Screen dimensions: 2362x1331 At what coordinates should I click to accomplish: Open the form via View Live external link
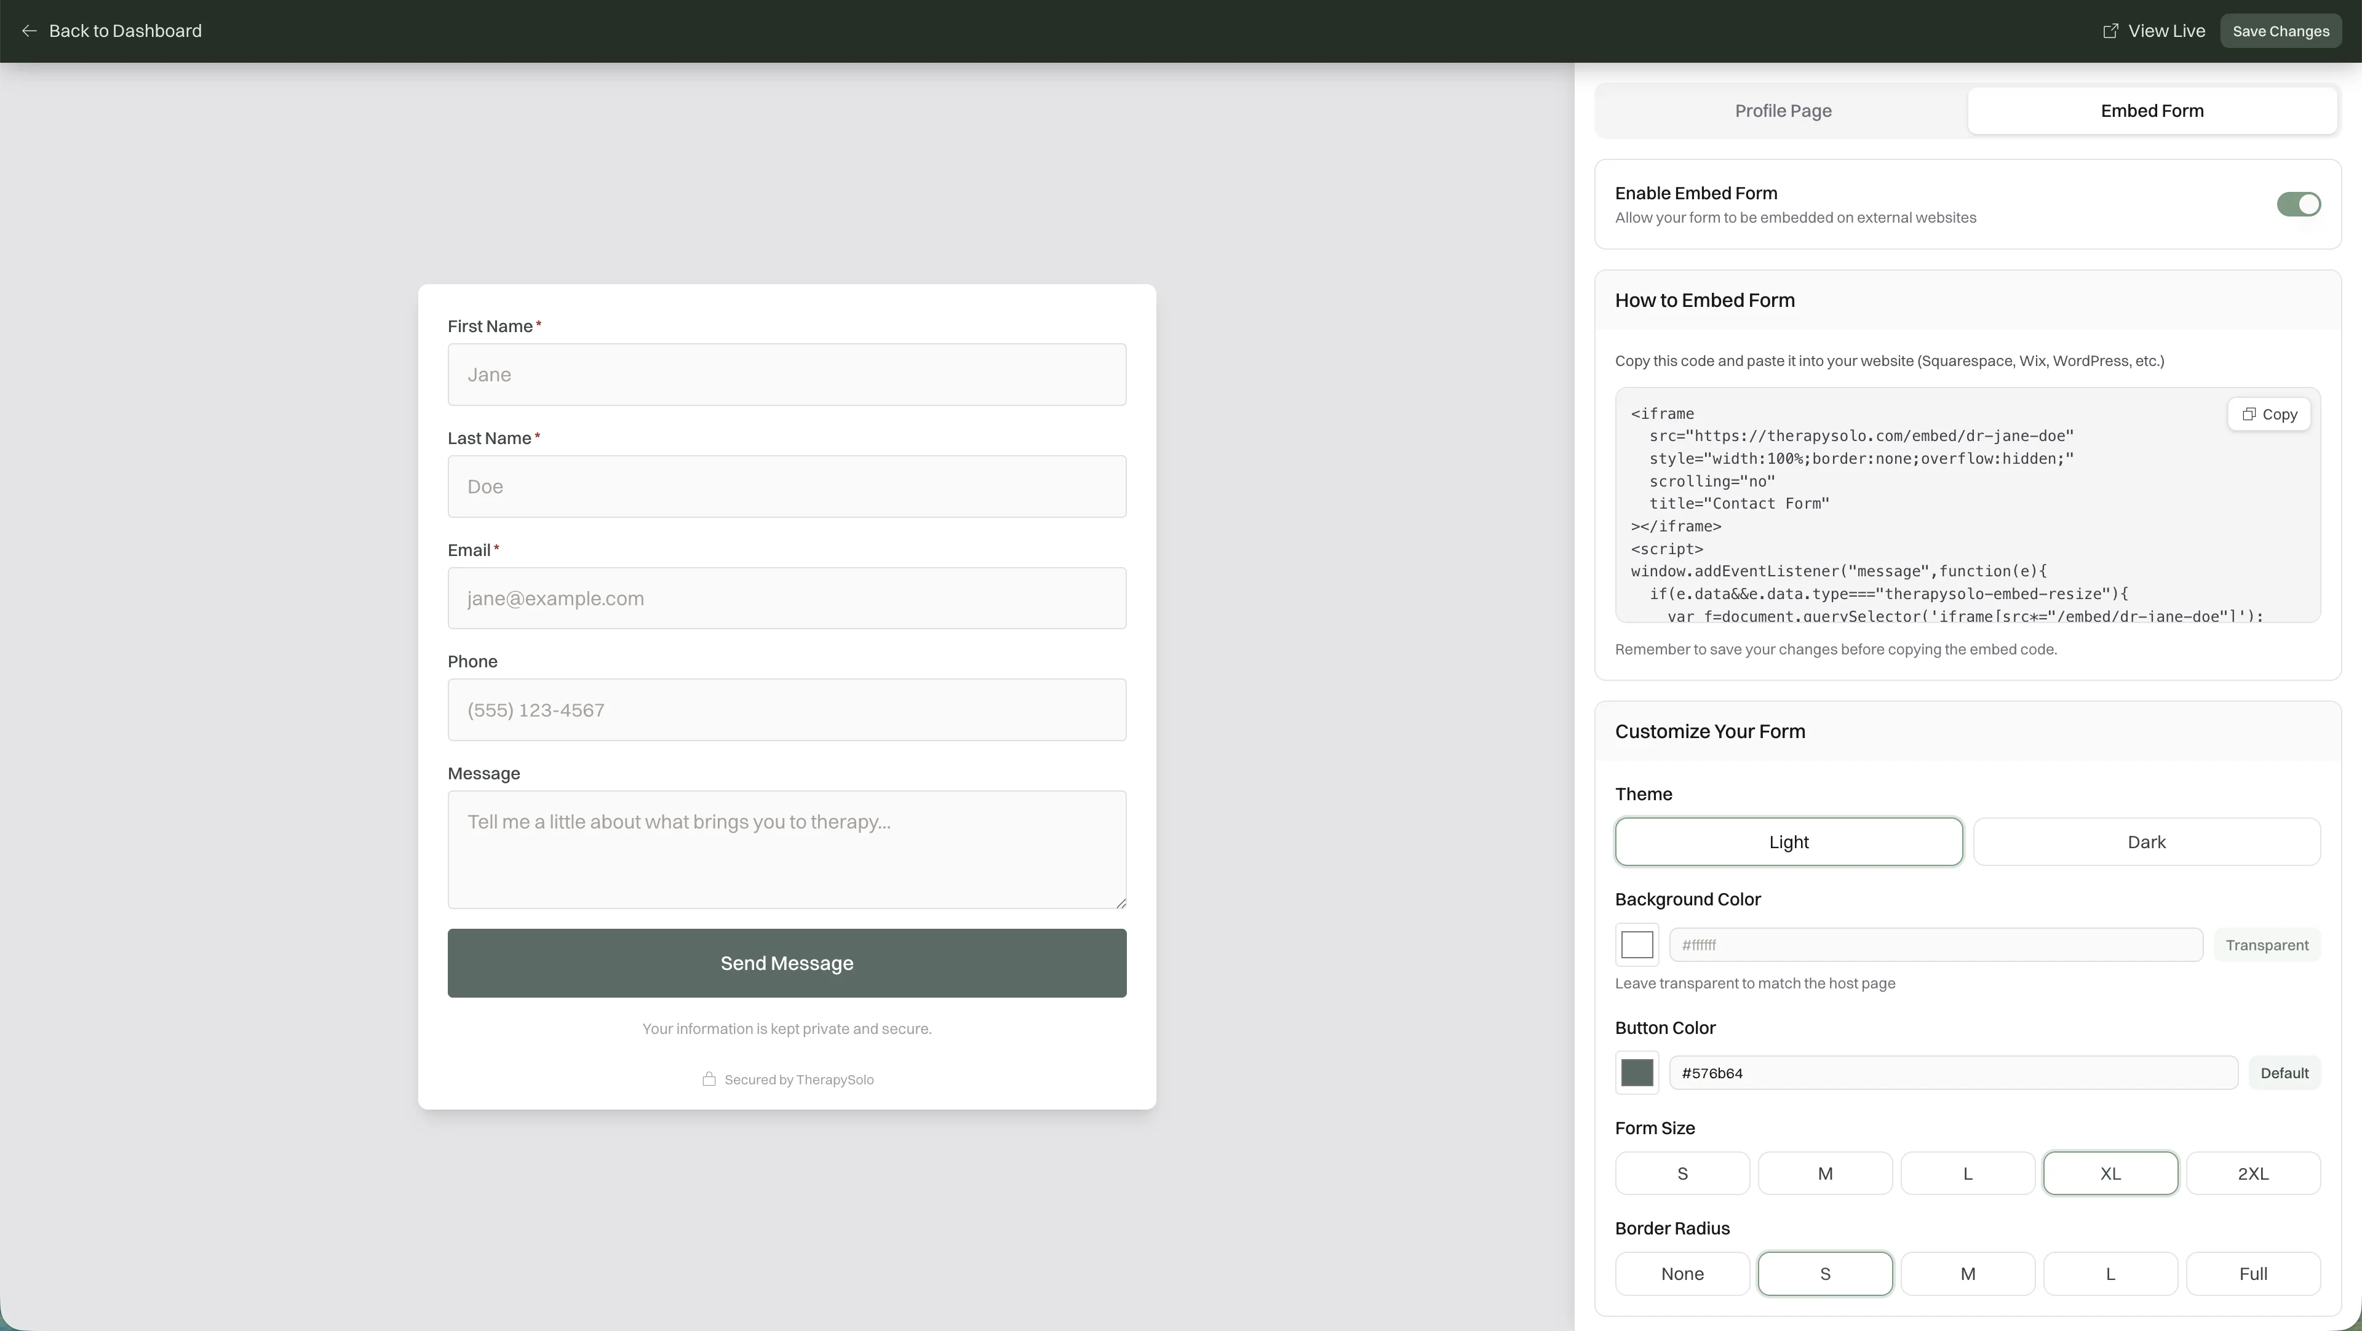(x=2153, y=30)
